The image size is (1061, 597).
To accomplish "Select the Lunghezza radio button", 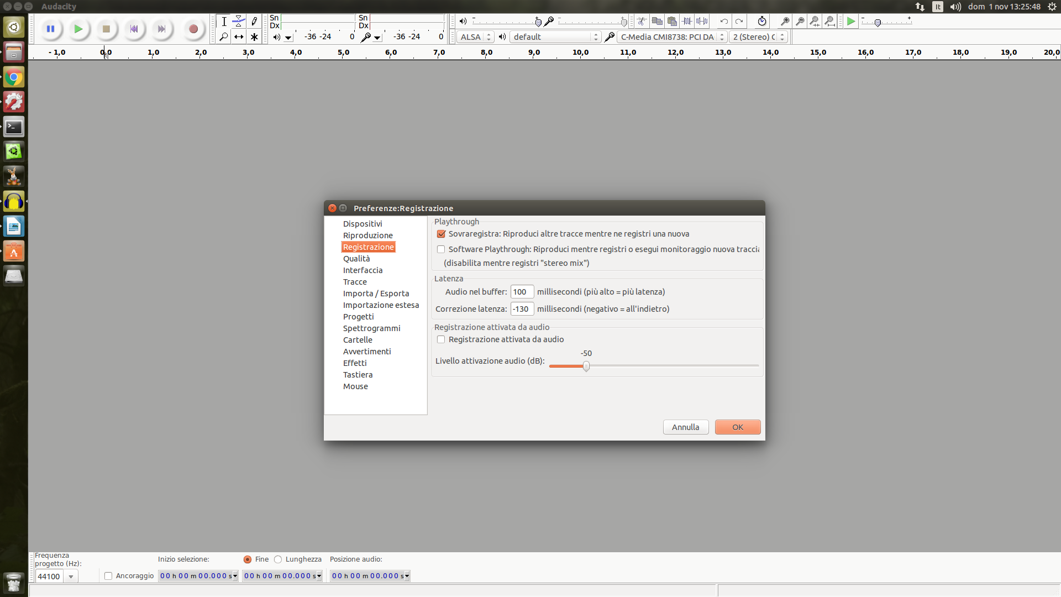I will tap(278, 559).
